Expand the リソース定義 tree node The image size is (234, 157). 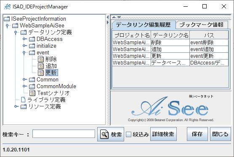point(16,106)
